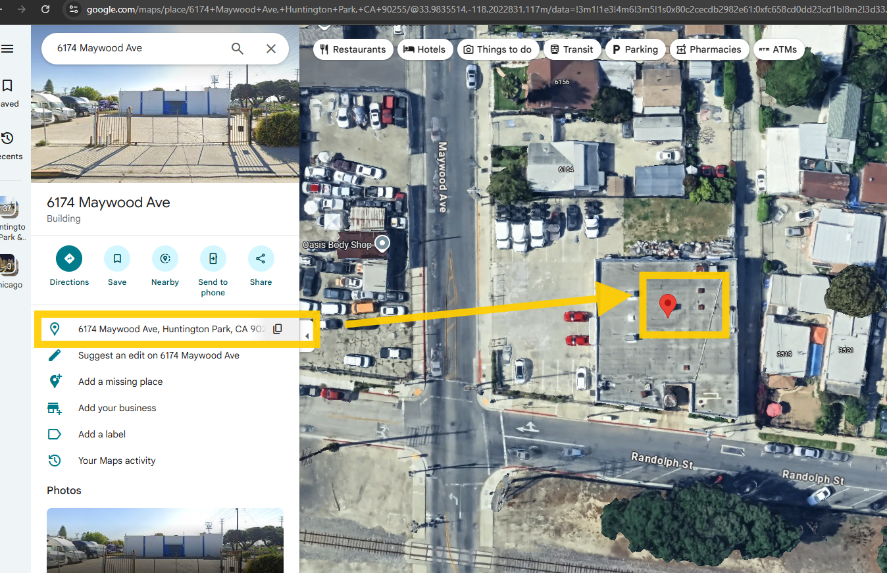Click the Oasis Body Shop map marker
The height and width of the screenshot is (573, 887).
click(382, 244)
